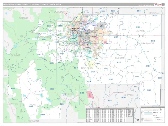168x126 pixels.
Task: Click ZIP code 80828
Action: click(x=160, y=78)
